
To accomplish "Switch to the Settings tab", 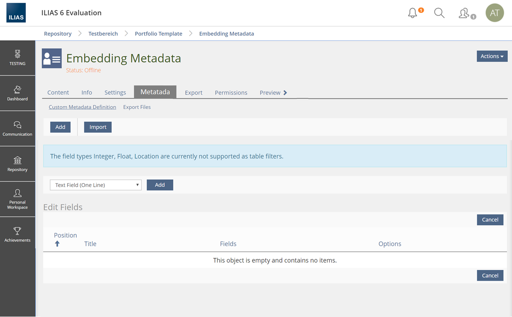I will point(115,93).
